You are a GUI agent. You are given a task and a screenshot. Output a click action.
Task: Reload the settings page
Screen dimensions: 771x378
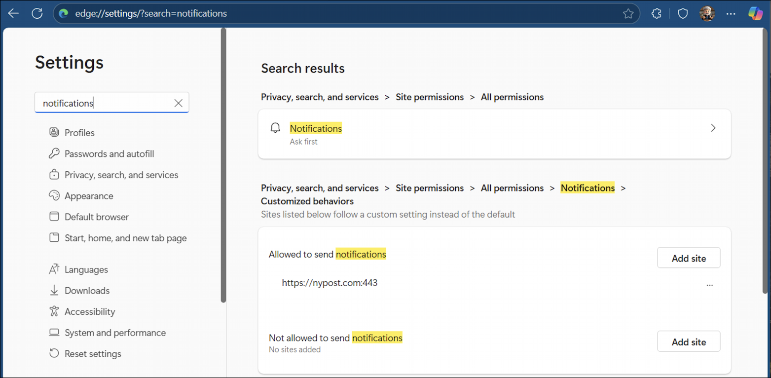(37, 13)
